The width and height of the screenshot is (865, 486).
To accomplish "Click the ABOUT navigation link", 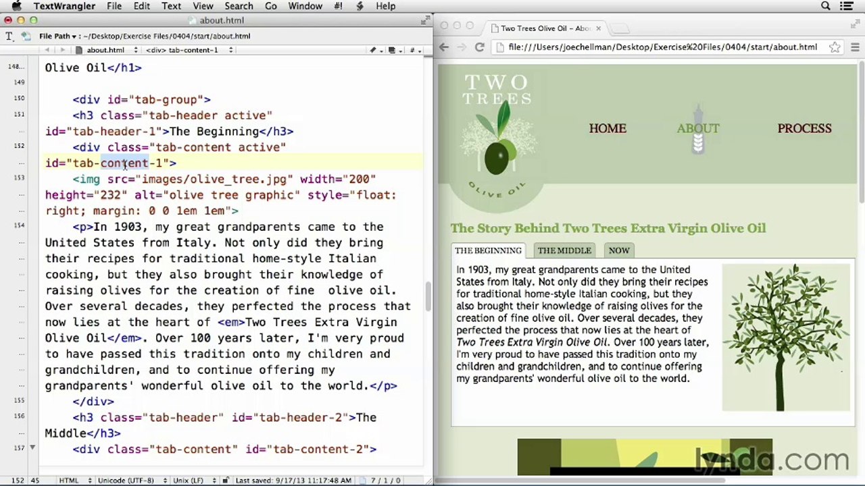I will (x=698, y=128).
